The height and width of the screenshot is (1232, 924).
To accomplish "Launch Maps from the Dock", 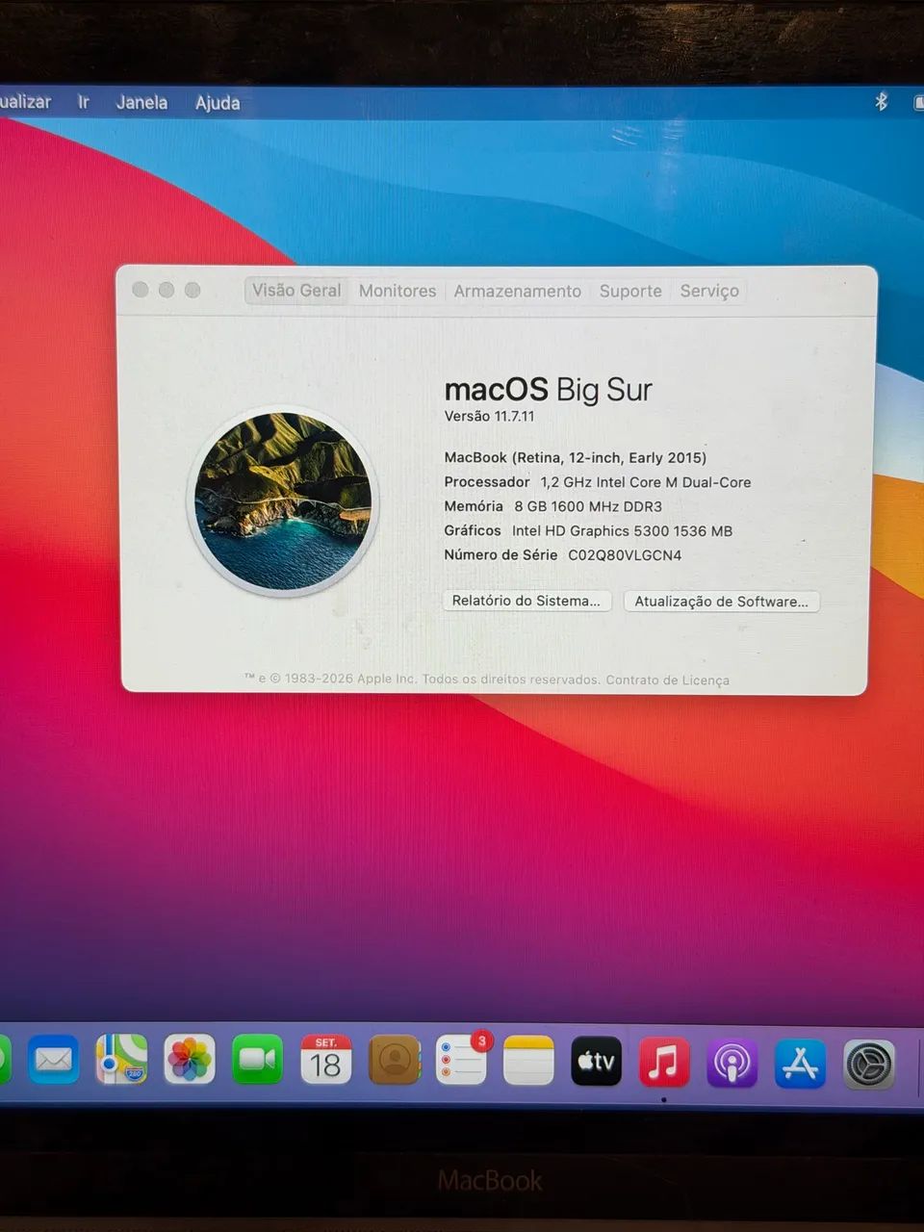I will pos(121,1060).
